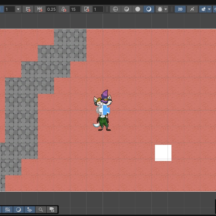Expand scene effects dropdown arrow
This screenshot has height=216, width=216.
point(209,9)
